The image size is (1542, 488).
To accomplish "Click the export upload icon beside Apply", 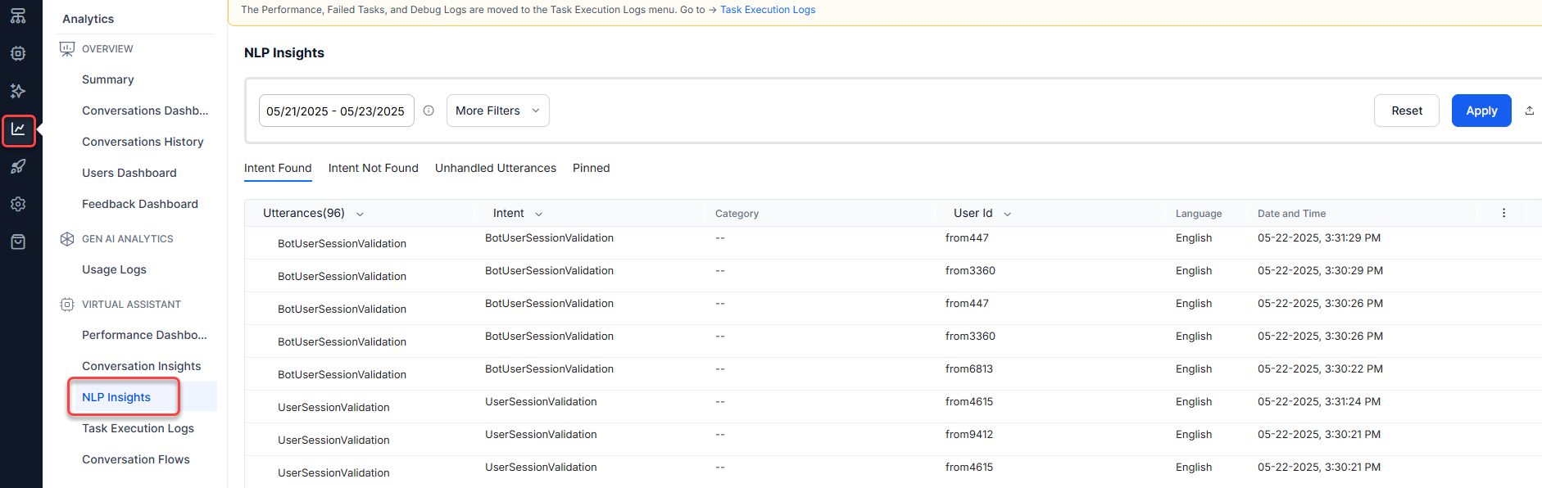I will (1529, 111).
